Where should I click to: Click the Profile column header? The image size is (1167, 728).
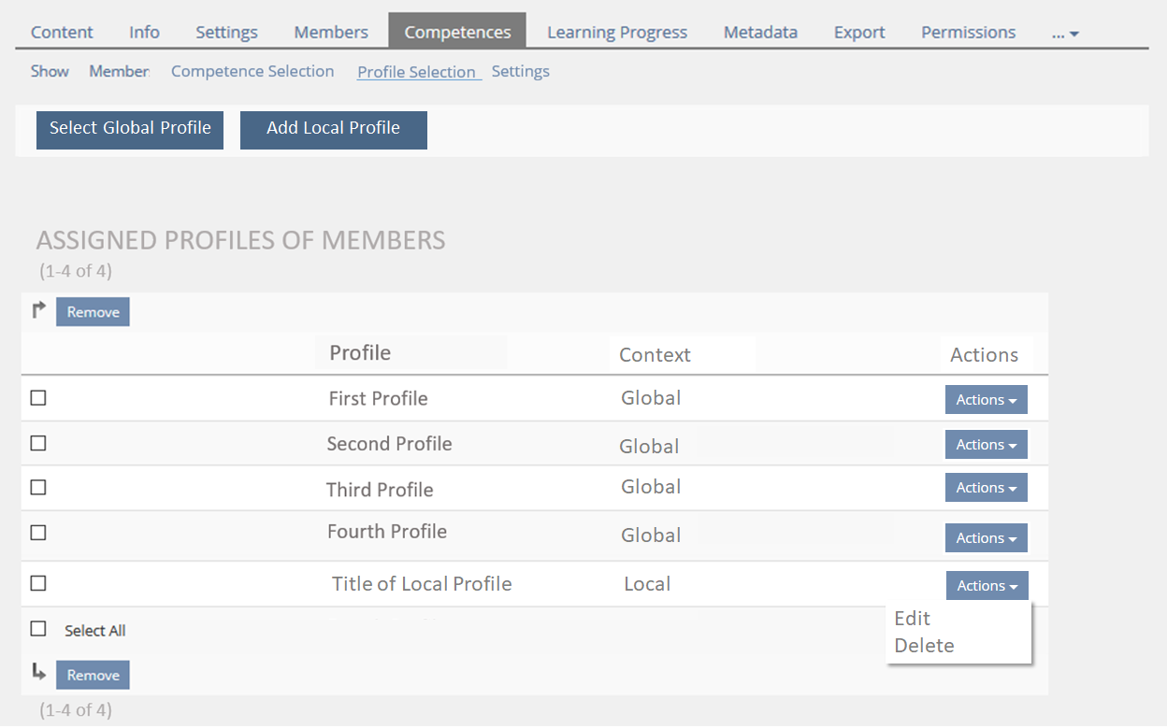(x=360, y=353)
